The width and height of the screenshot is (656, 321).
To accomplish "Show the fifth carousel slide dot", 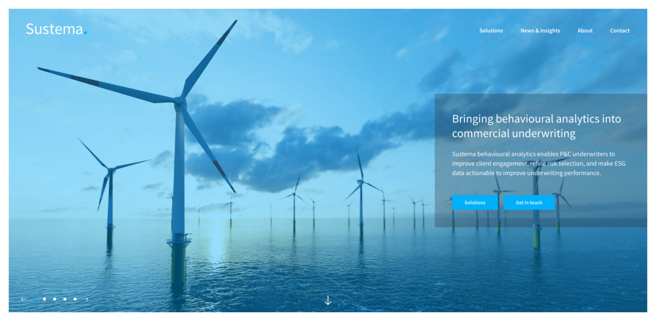I will pos(75,299).
